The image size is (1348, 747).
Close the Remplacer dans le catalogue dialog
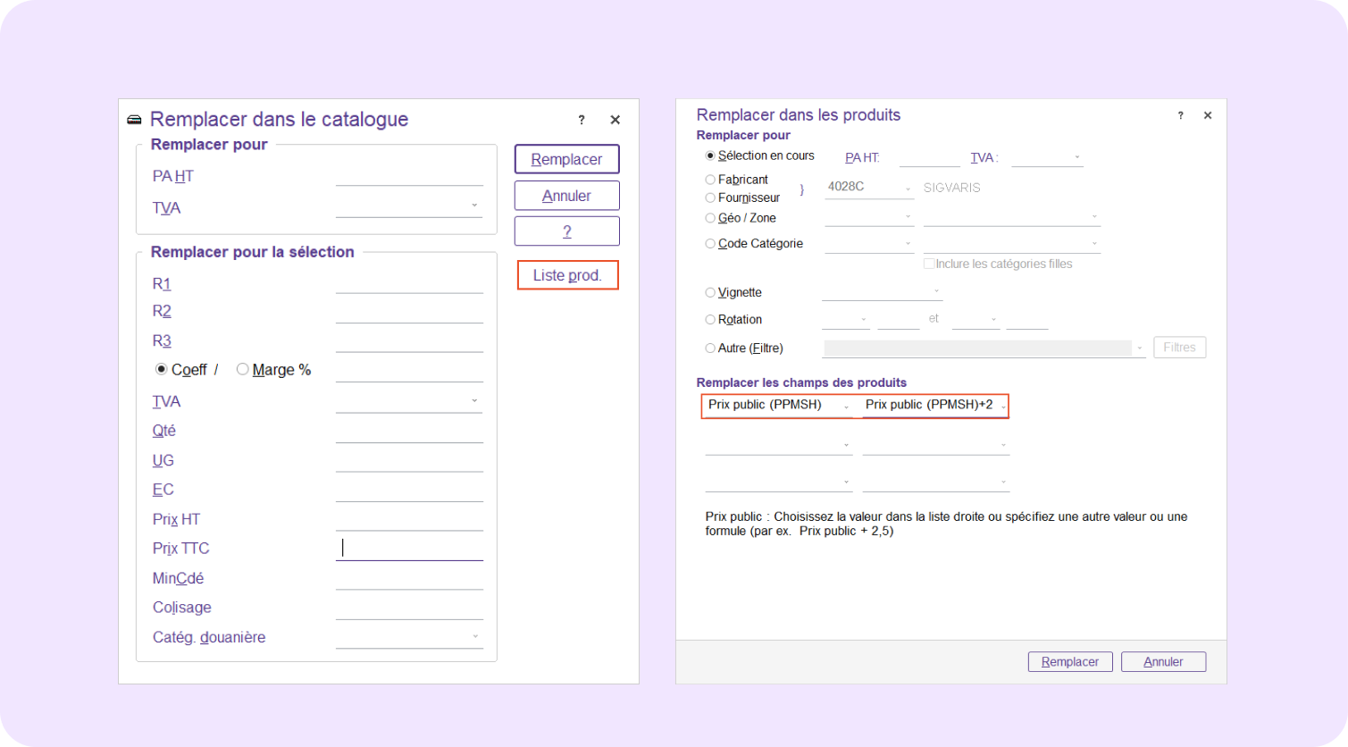coord(615,120)
